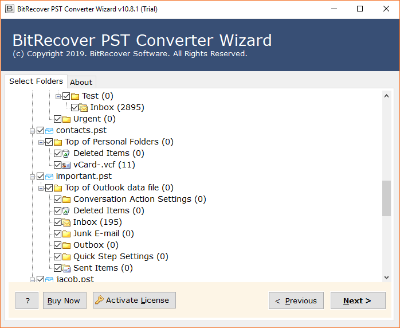Click the Top of Outlook data file folder icon
This screenshot has width=400, height=328.
58,188
